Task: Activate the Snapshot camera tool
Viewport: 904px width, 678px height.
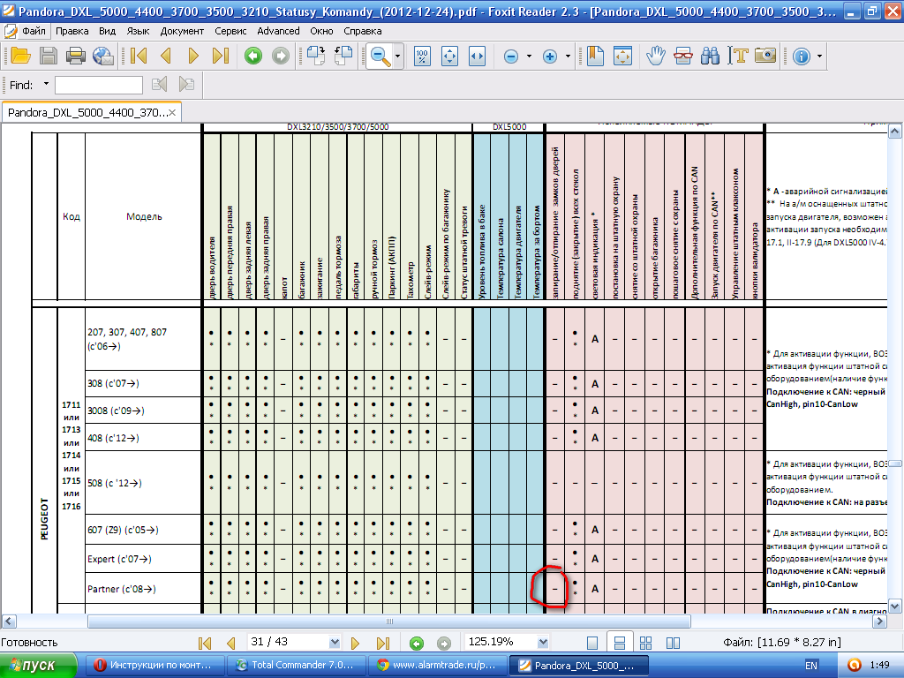Action: pyautogui.click(x=765, y=56)
